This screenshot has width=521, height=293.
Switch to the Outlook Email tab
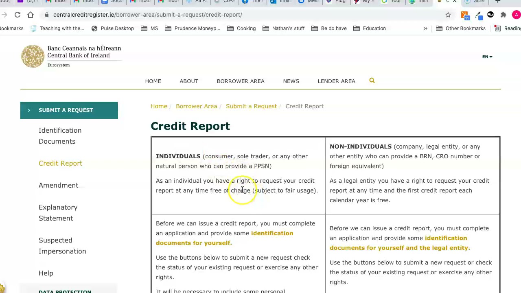coord(280,1)
